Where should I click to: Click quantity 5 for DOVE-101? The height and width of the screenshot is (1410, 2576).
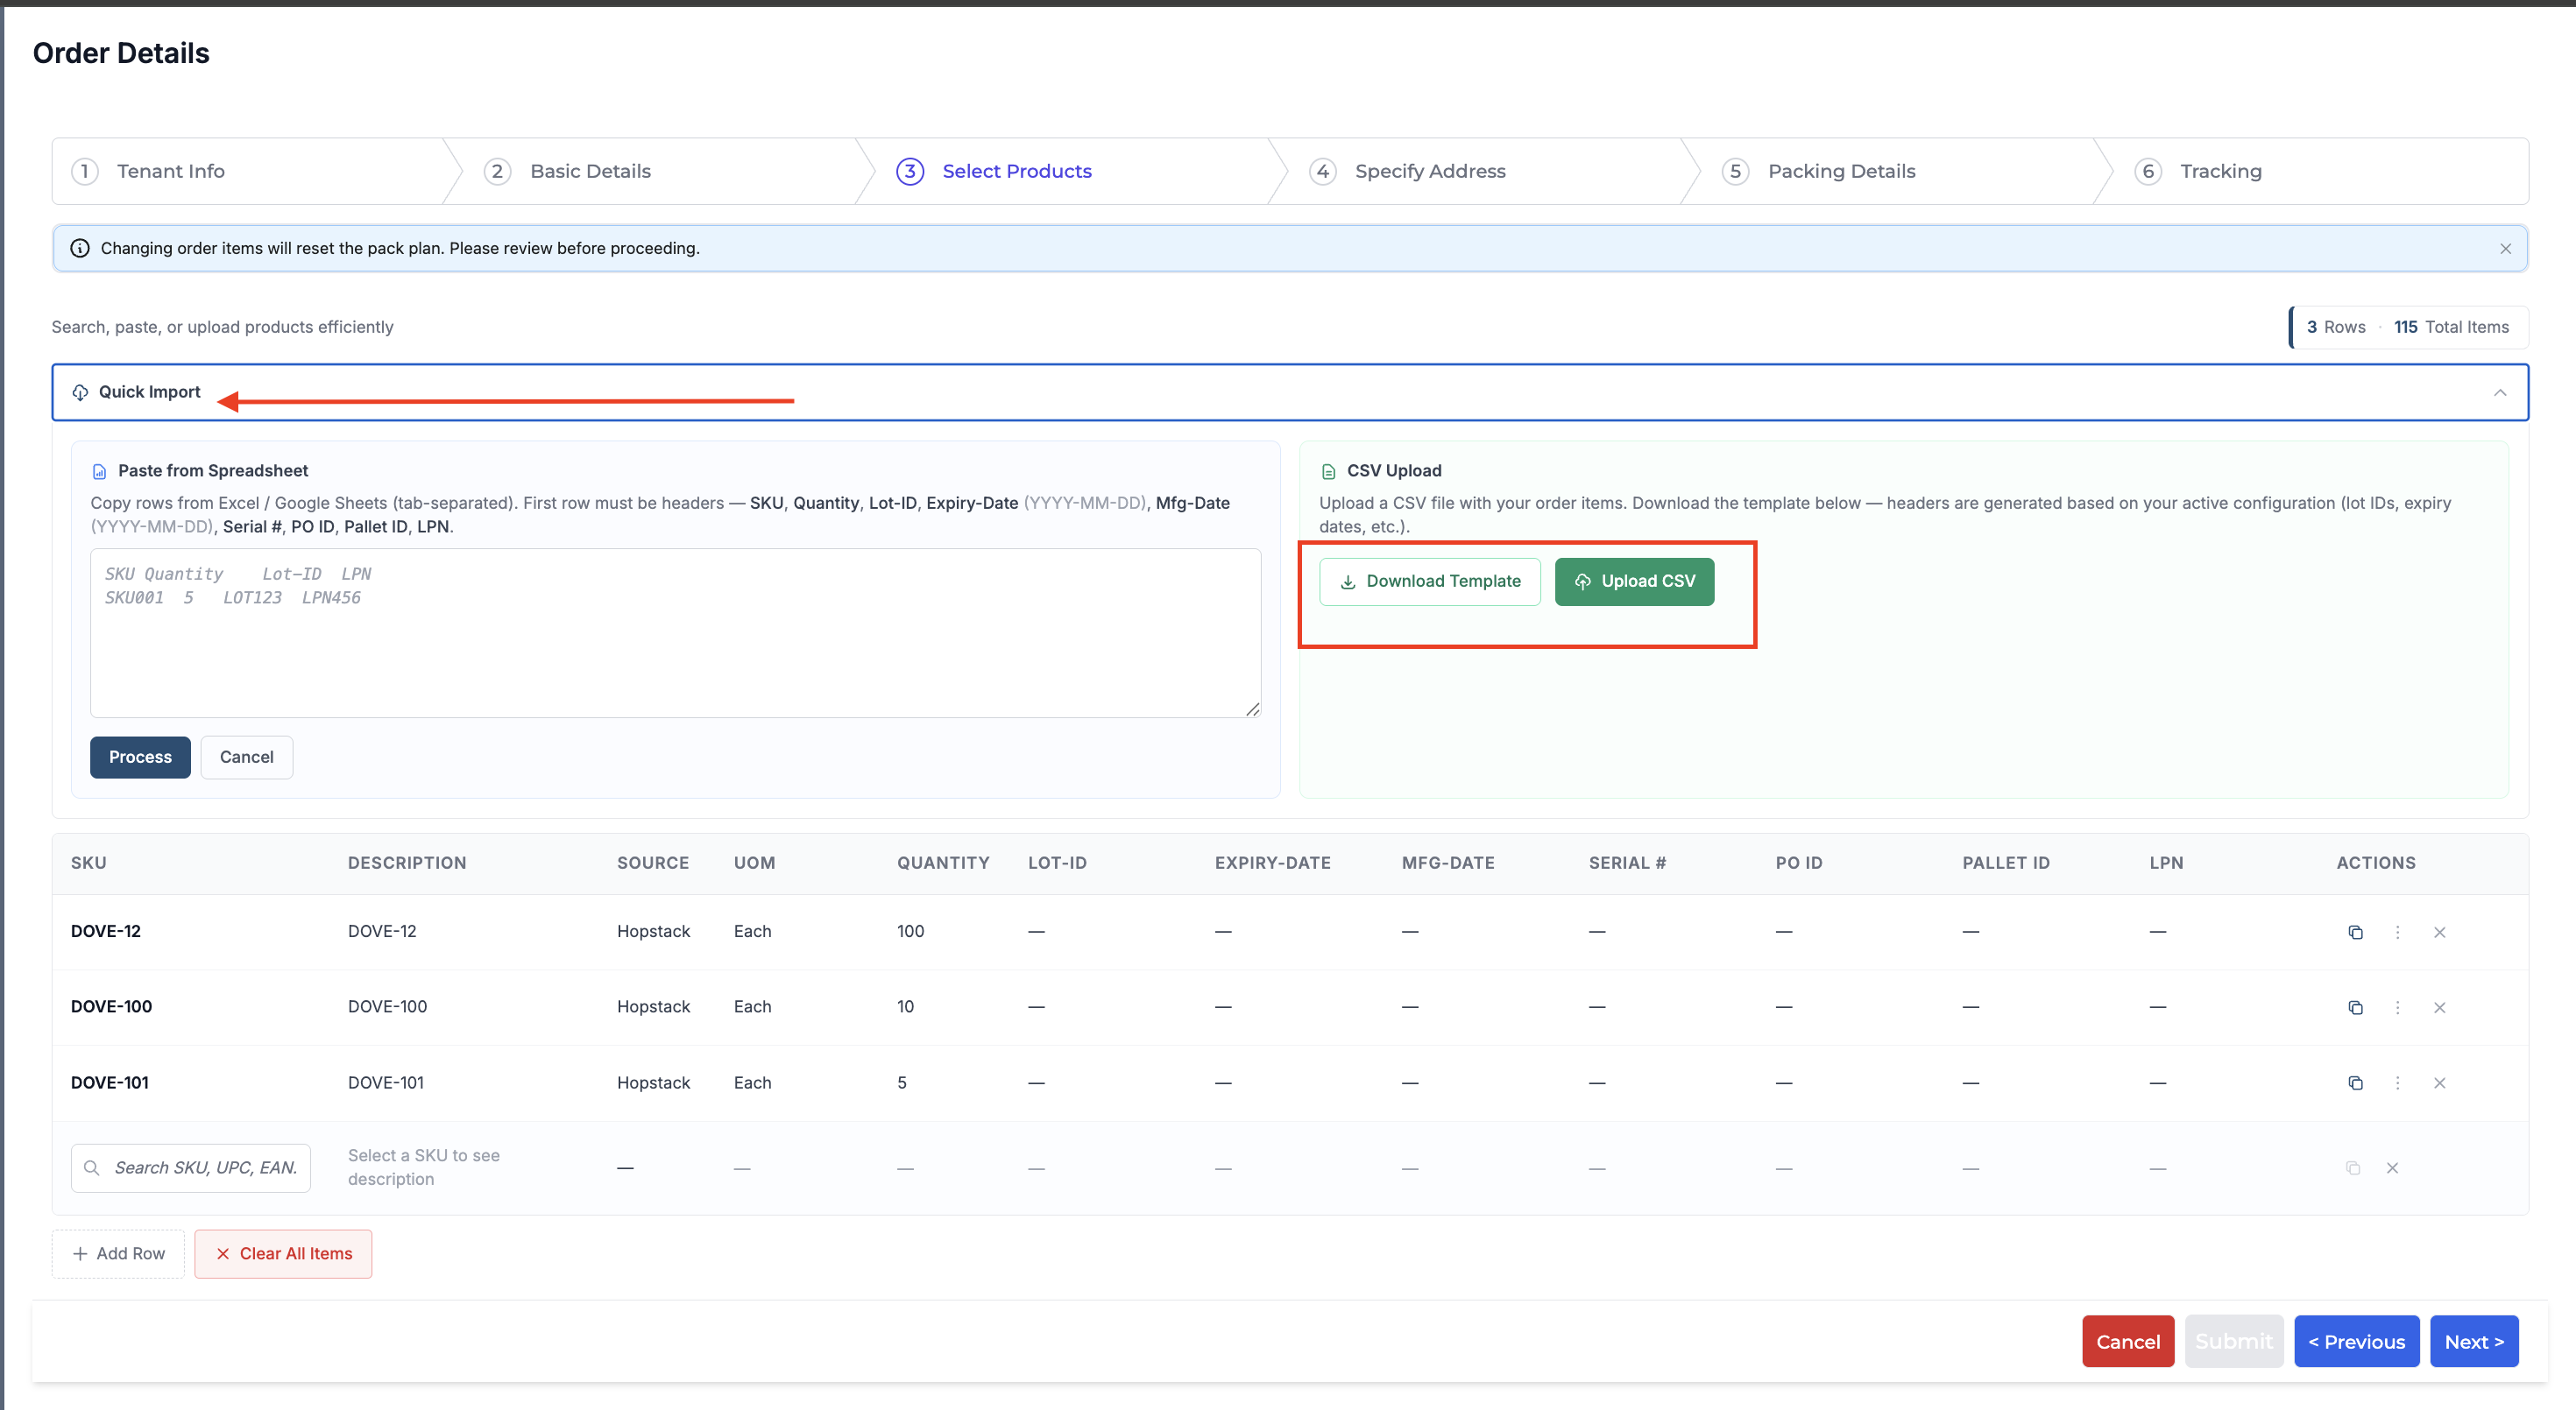point(902,1082)
